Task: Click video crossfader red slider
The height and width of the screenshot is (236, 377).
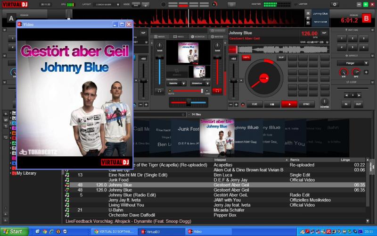Action: (188, 91)
